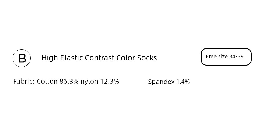This screenshot has height=122, width=259.
Task: Click the circled B icon
Action: click(x=22, y=58)
